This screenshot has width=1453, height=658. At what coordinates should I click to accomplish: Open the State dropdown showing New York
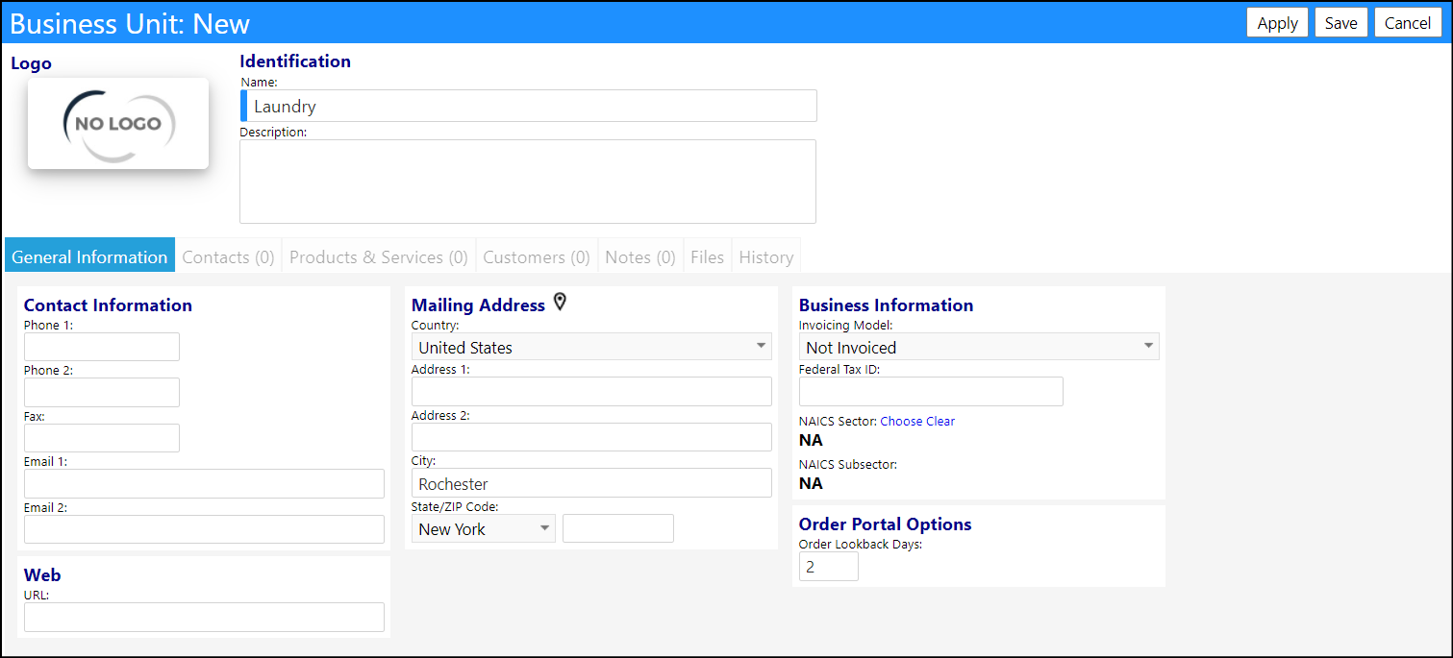pos(484,528)
